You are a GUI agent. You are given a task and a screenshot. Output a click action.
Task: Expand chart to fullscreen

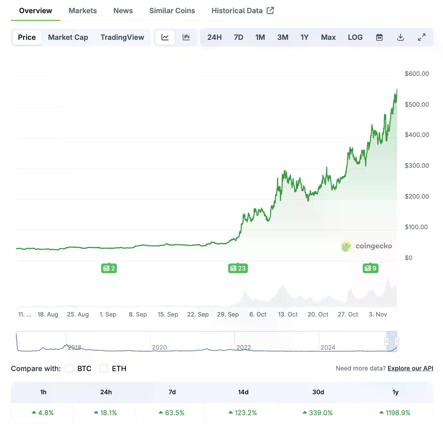[421, 37]
